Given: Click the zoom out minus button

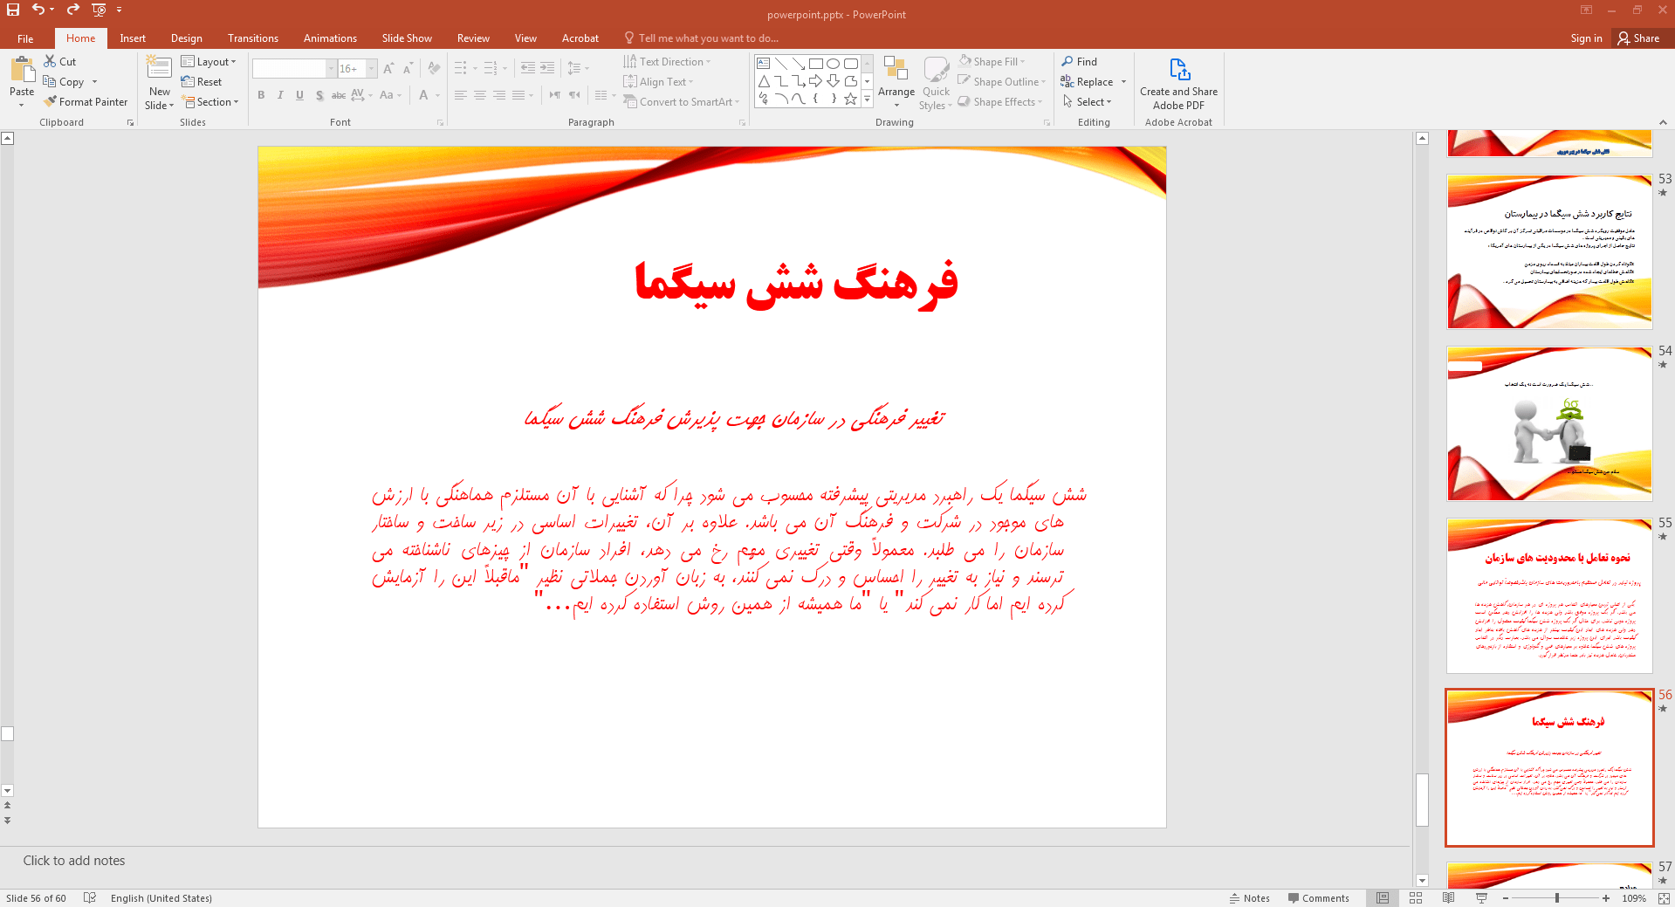Looking at the screenshot, I should coord(1506,897).
